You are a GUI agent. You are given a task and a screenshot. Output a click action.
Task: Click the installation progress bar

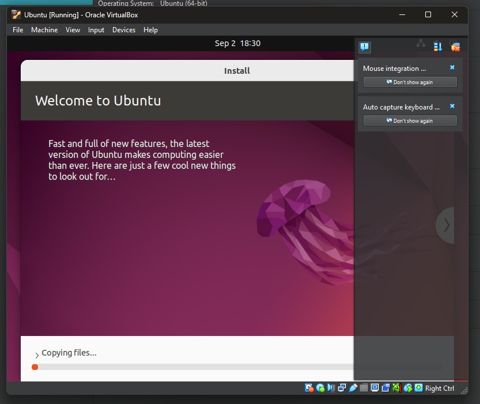(x=190, y=367)
